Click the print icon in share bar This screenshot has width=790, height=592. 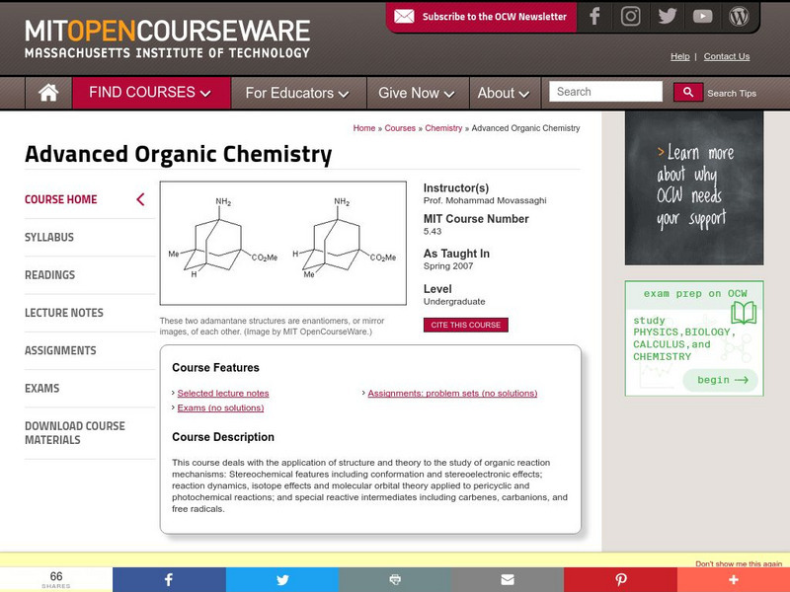pos(395,579)
